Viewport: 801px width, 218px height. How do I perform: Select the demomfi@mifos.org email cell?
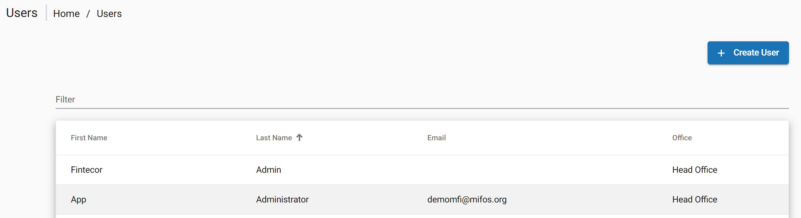coord(467,199)
